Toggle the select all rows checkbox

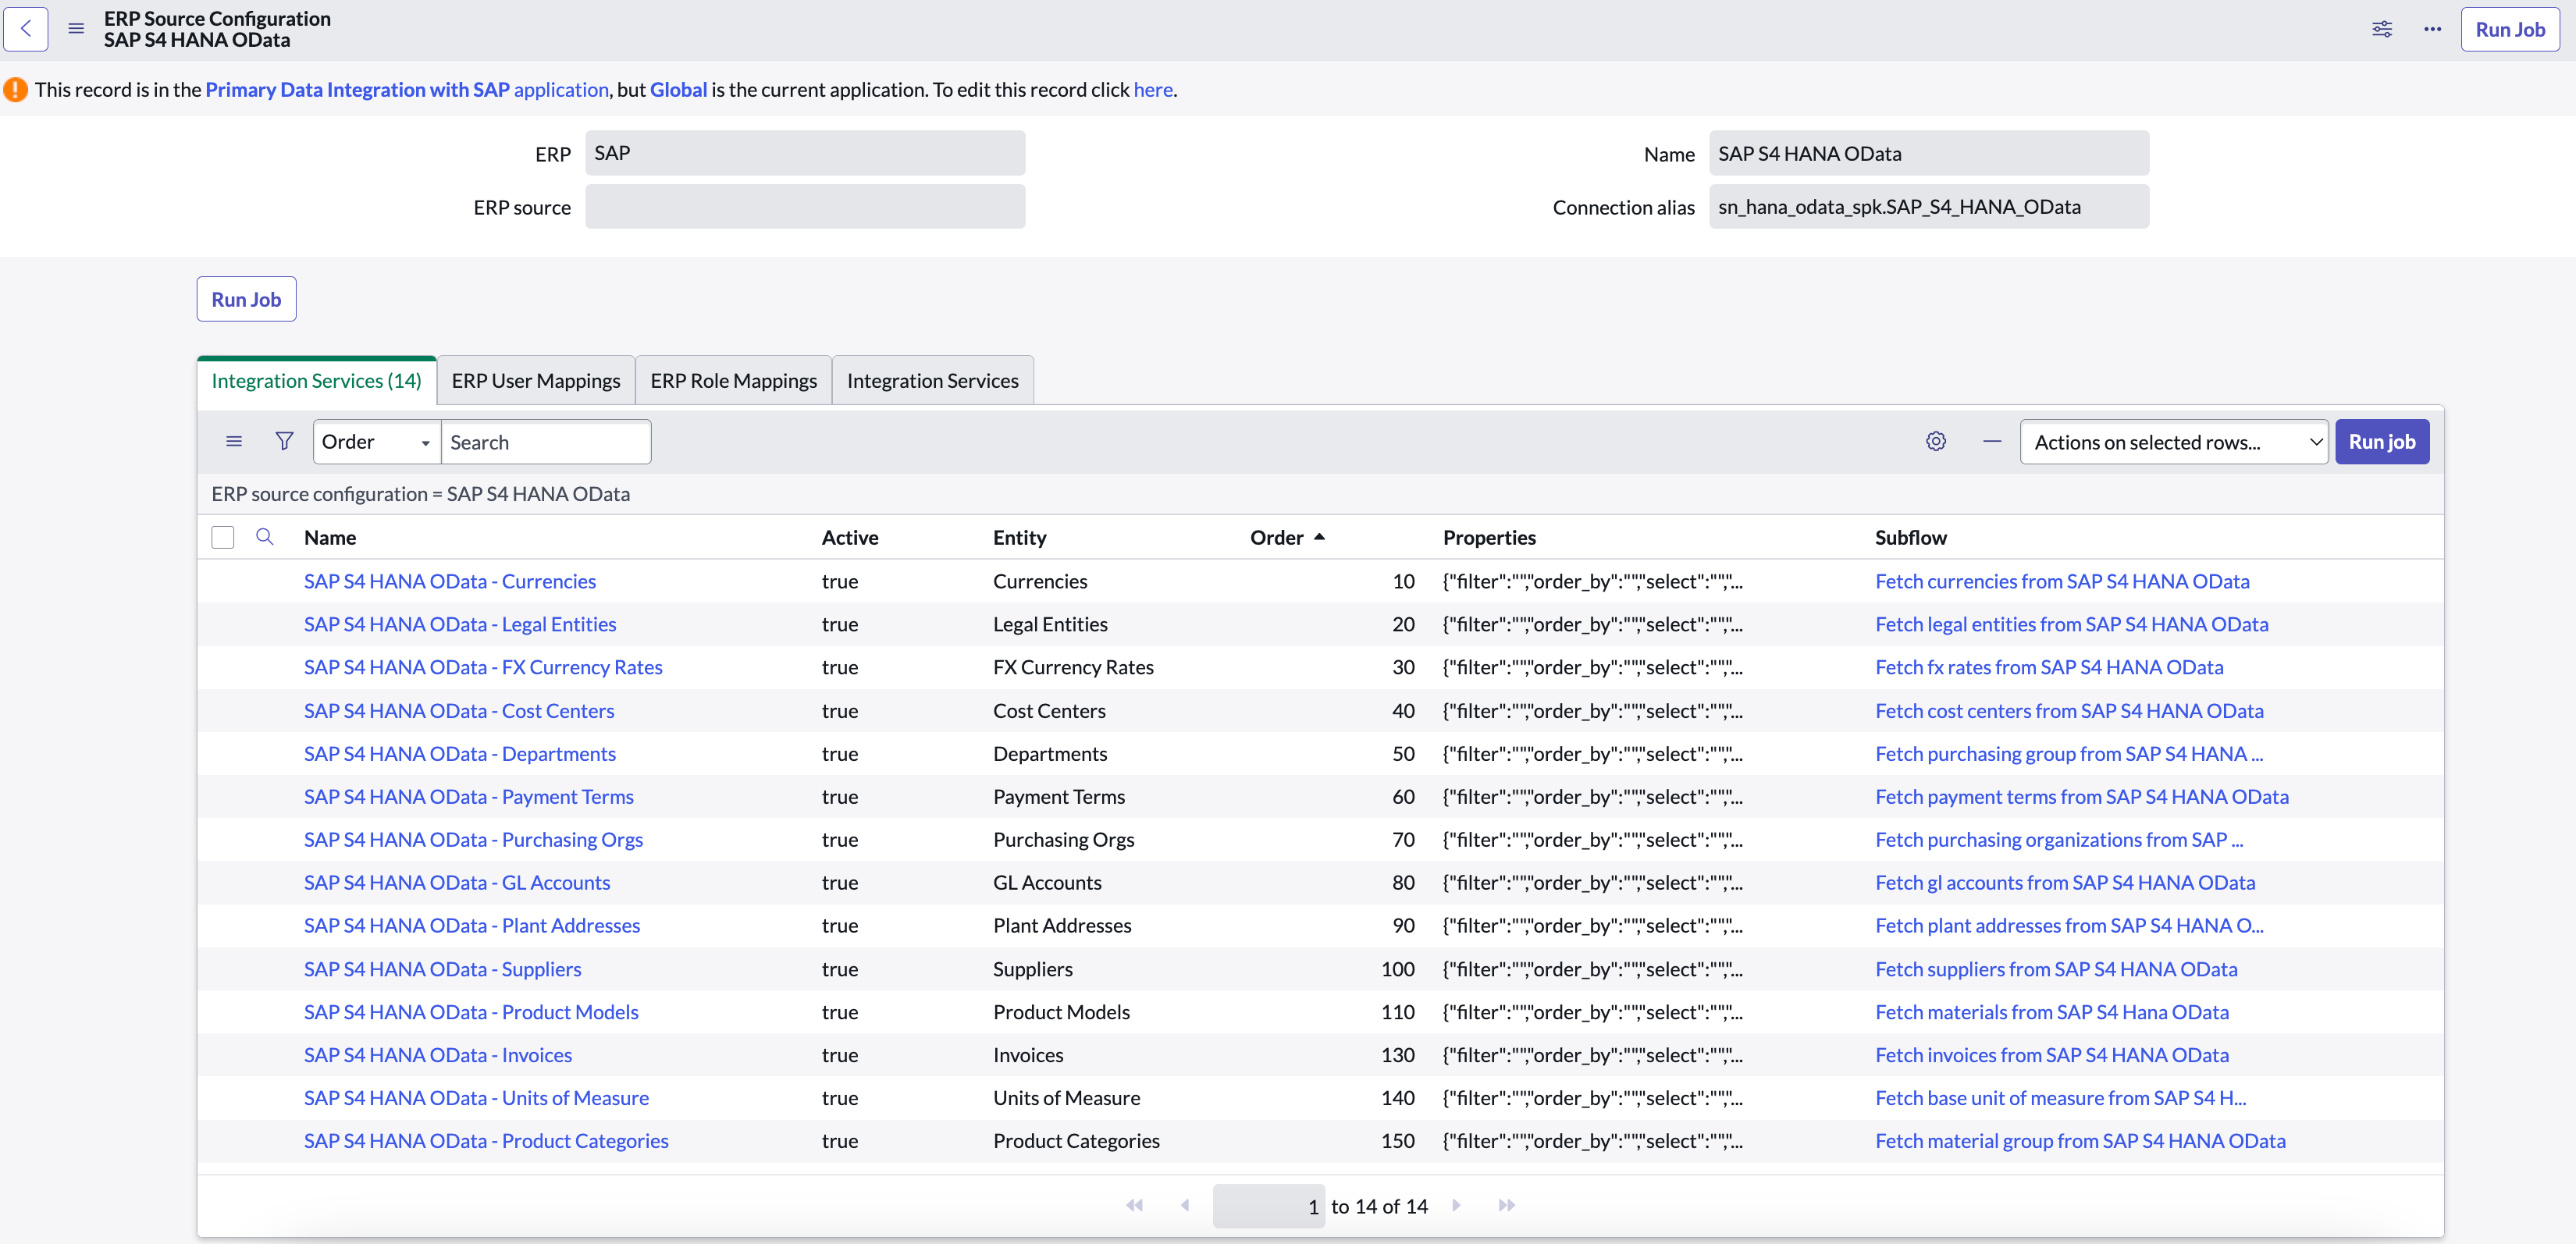click(223, 537)
